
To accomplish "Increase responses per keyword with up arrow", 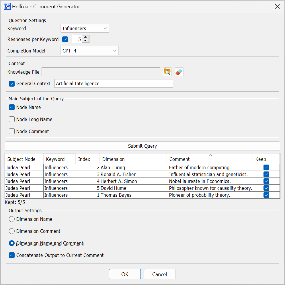I will click(x=85, y=37).
